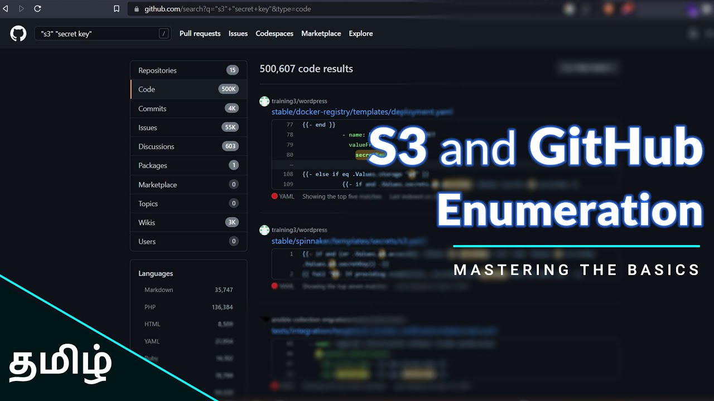Viewport: 714px width, 401px height.
Task: Click the 500K count badge
Action: coord(229,89)
